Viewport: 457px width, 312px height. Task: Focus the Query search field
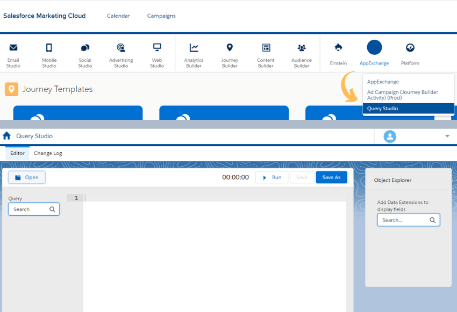point(34,209)
